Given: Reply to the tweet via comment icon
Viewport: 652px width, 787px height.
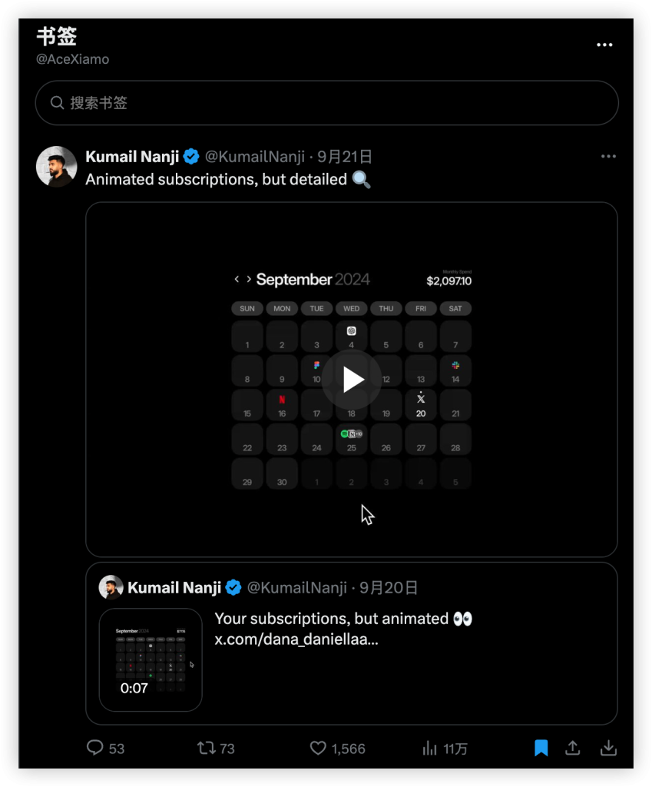Looking at the screenshot, I should [95, 748].
